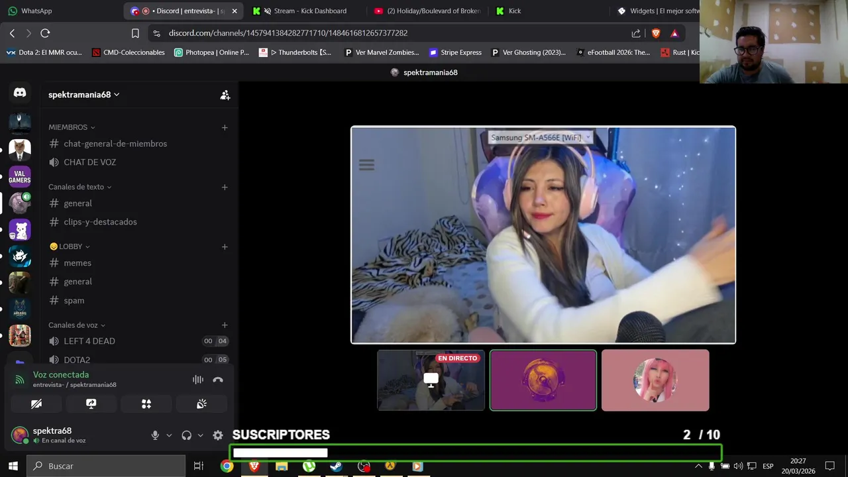Open Photopea bookmark
This screenshot has width=848, height=477.
211,52
